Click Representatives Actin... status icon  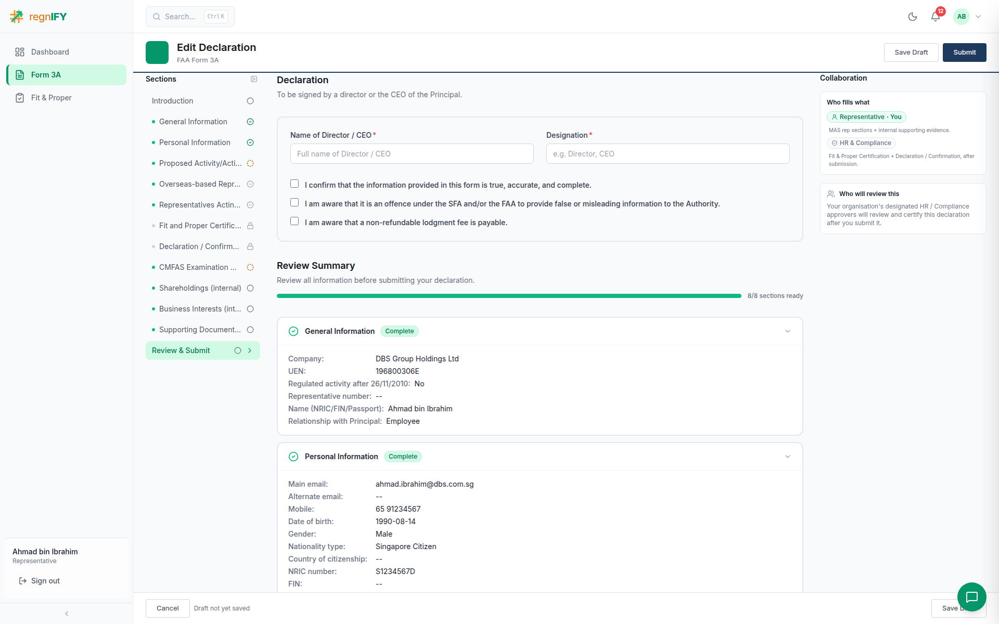click(x=250, y=205)
